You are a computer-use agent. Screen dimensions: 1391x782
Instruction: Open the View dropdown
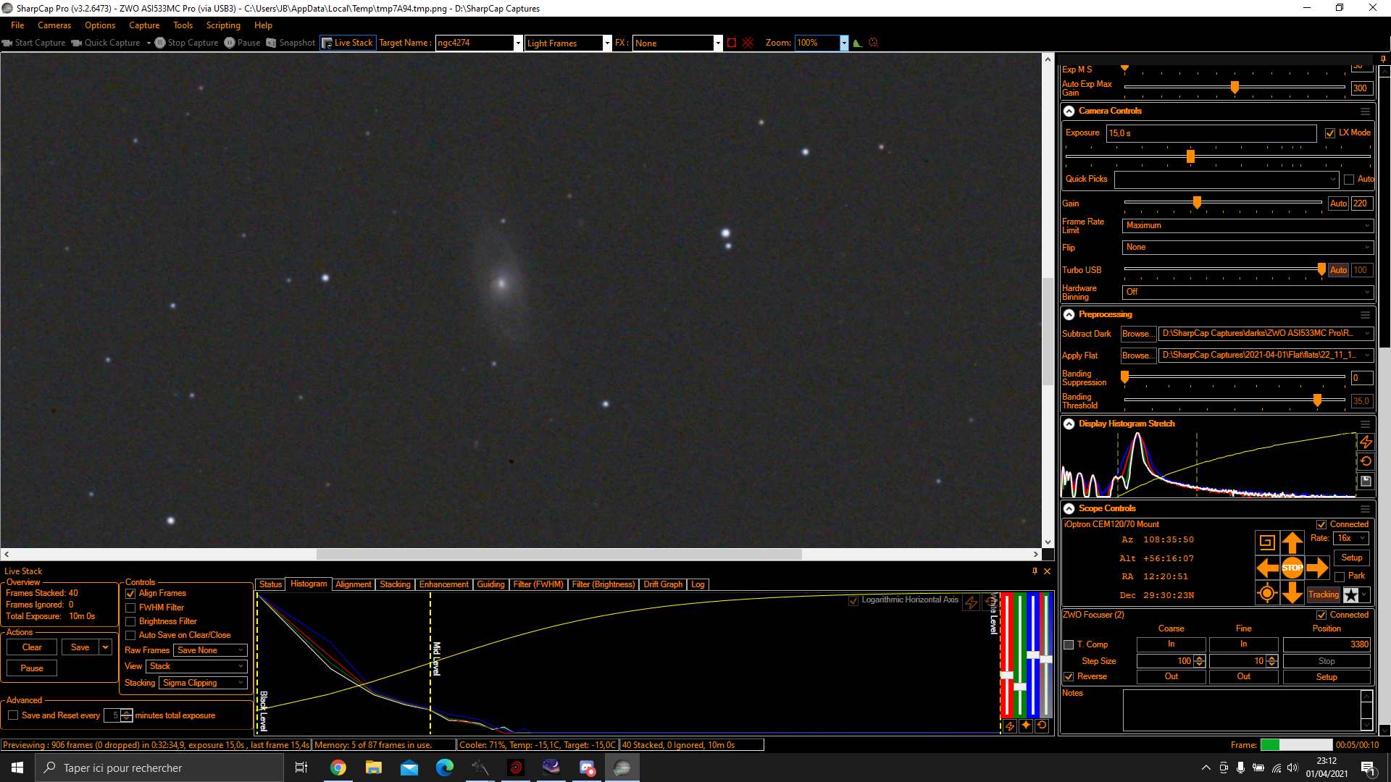pos(196,666)
